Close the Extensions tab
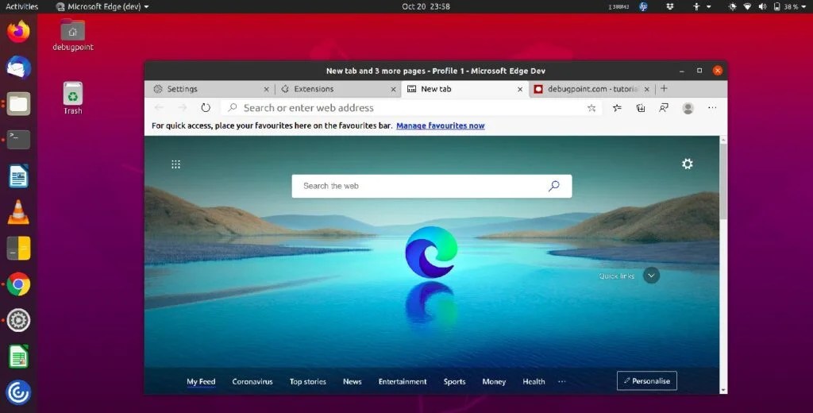Screen dimensions: 813x413 (393, 90)
